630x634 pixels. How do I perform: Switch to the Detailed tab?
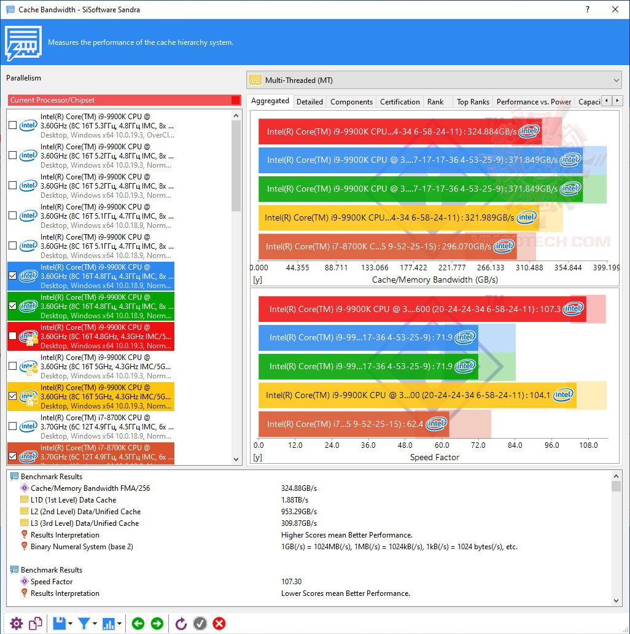point(309,102)
